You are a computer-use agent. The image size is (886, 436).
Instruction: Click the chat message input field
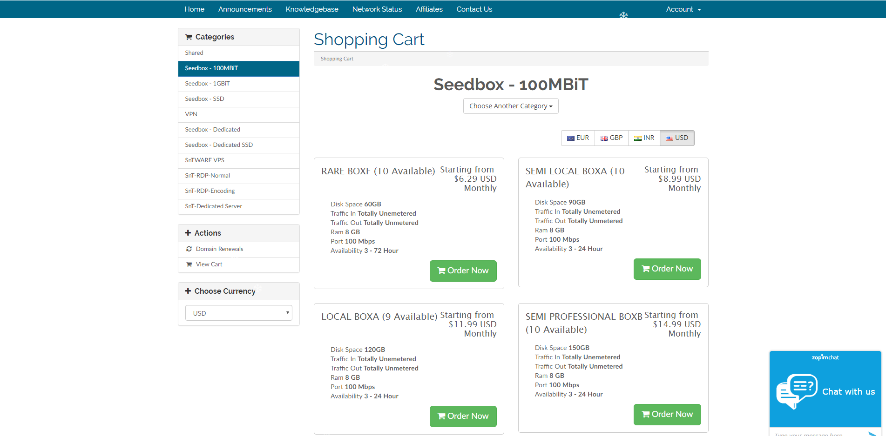[x=819, y=433]
